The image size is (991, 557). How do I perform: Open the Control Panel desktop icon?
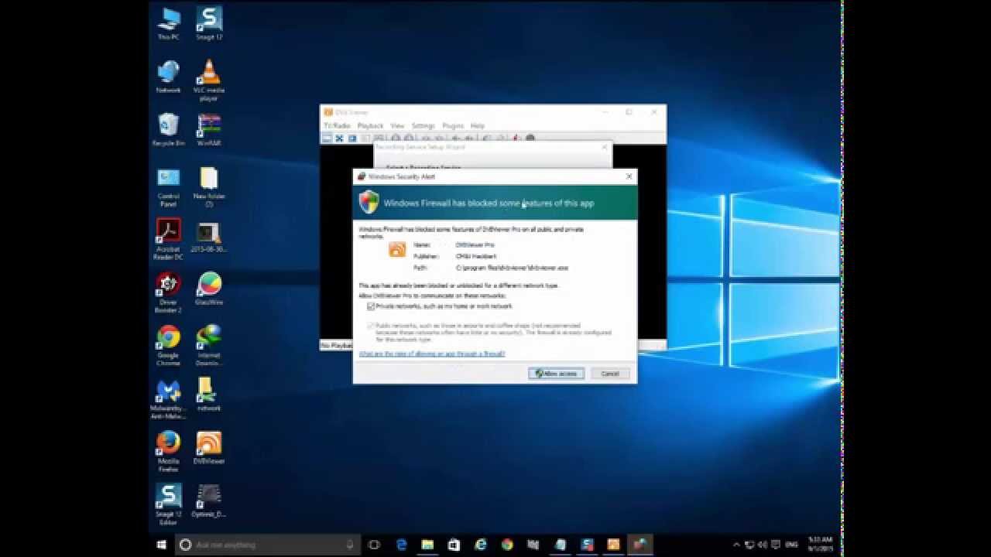[x=169, y=187]
